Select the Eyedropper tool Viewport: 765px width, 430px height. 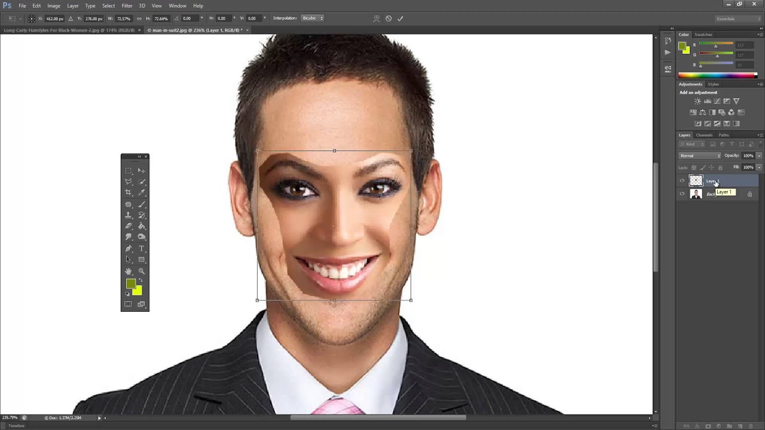point(142,192)
